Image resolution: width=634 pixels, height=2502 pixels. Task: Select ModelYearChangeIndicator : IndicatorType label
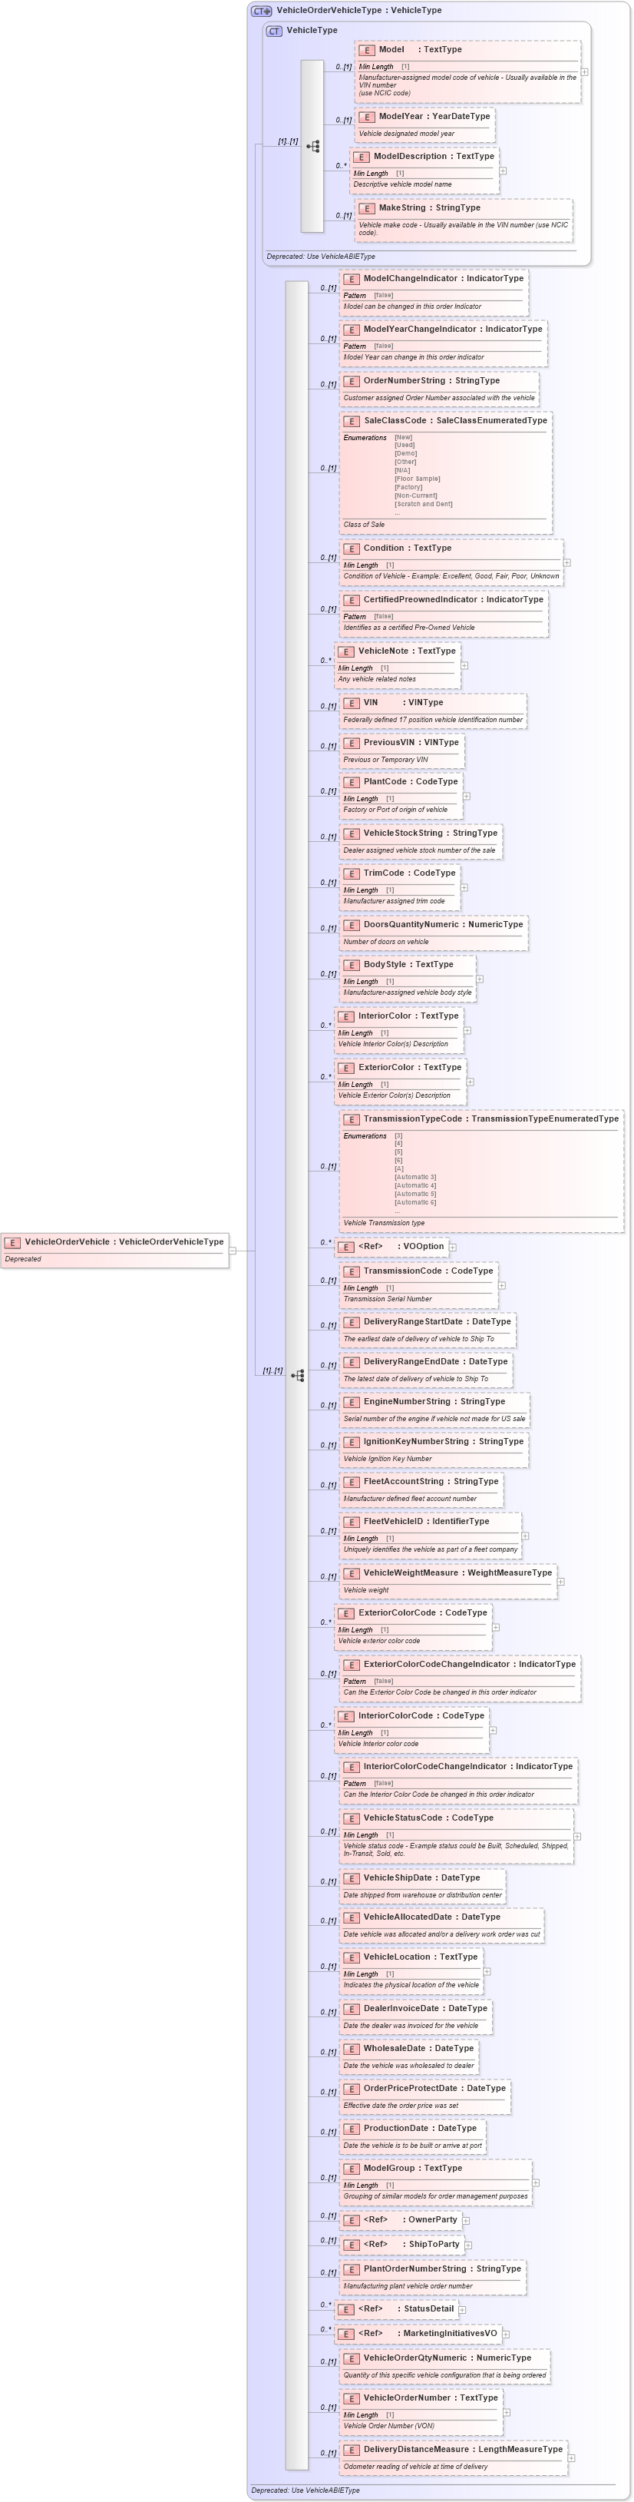click(452, 330)
